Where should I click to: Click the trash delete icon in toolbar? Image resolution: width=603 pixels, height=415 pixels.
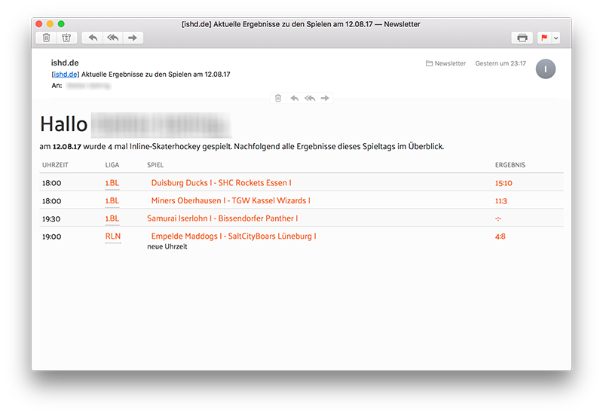pyautogui.click(x=46, y=38)
